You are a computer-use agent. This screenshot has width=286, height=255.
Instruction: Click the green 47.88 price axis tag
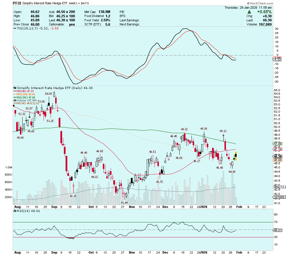[x=278, y=144]
